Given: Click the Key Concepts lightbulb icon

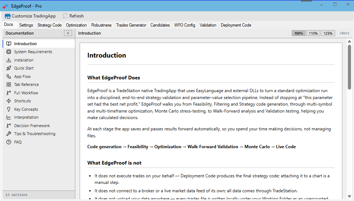Looking at the screenshot, I should [x=9, y=109].
